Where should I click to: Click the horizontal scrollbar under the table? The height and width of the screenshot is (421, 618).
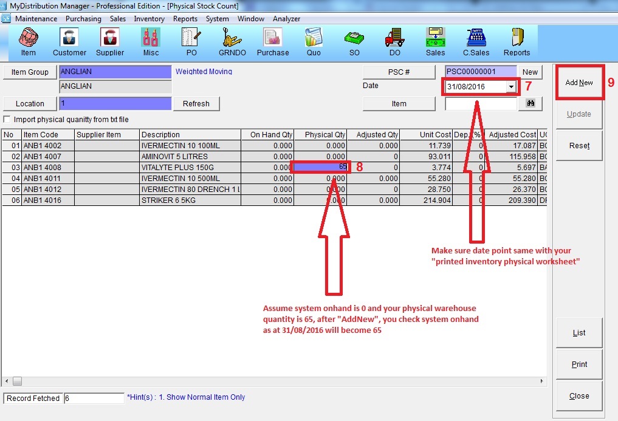(273, 381)
